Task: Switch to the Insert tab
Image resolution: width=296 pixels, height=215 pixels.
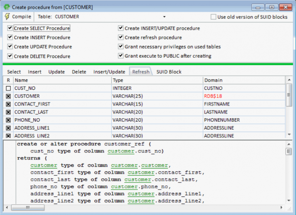Action: 34,72
